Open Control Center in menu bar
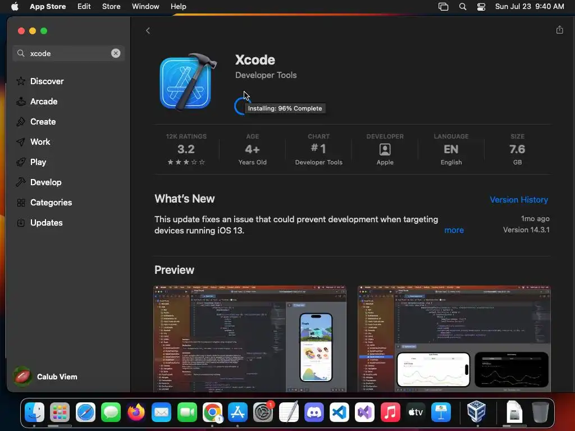The image size is (575, 431). pos(481,7)
